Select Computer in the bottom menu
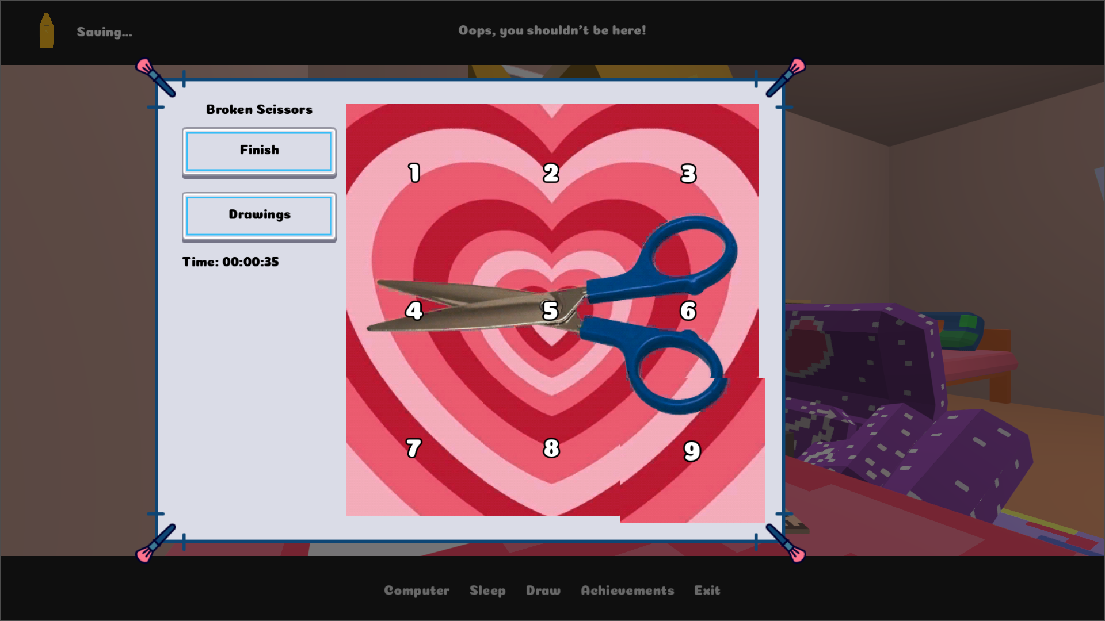The width and height of the screenshot is (1105, 621). 417,591
